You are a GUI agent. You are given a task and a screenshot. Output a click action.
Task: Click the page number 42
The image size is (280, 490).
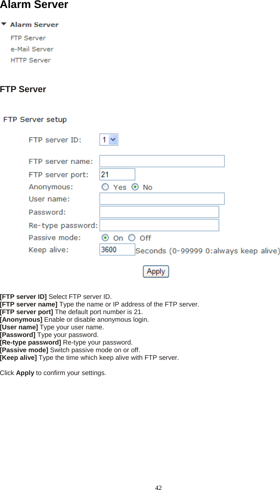[158, 487]
